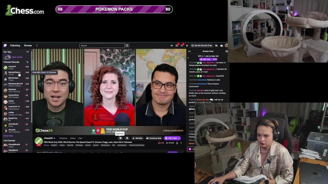Click the English tag
The height and width of the screenshot is (184, 328).
tap(54, 145)
